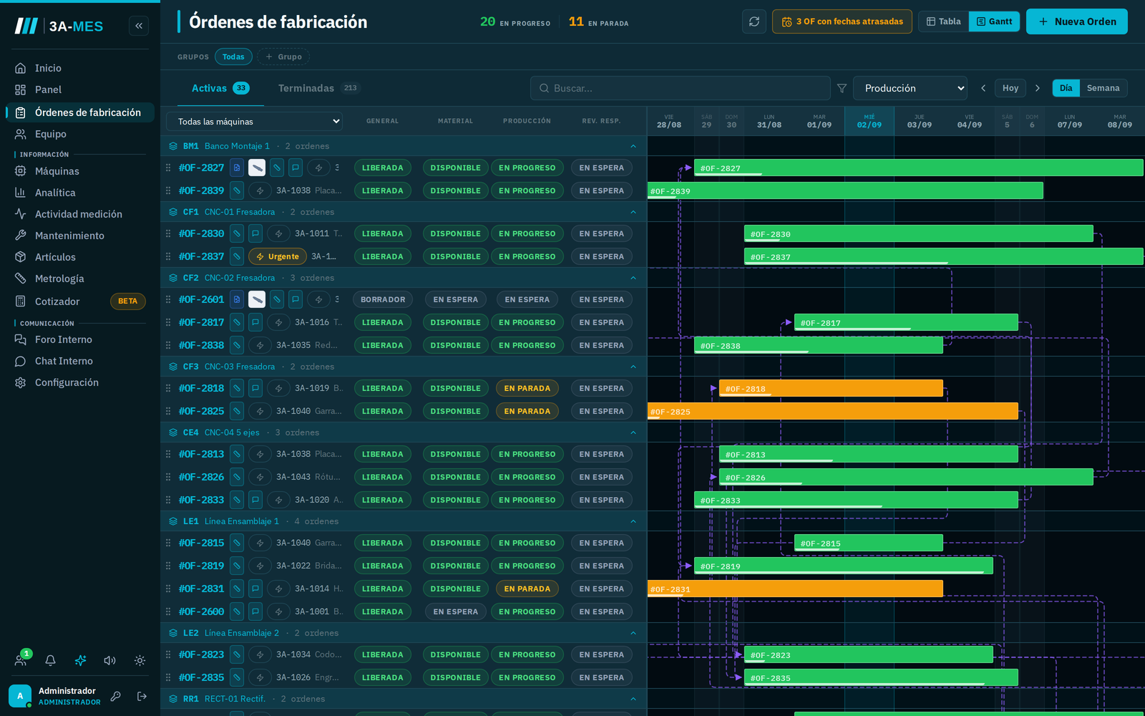The width and height of the screenshot is (1145, 716).
Task: Collapse the CE4 CNC-04 5 ejes group
Action: (x=633, y=432)
